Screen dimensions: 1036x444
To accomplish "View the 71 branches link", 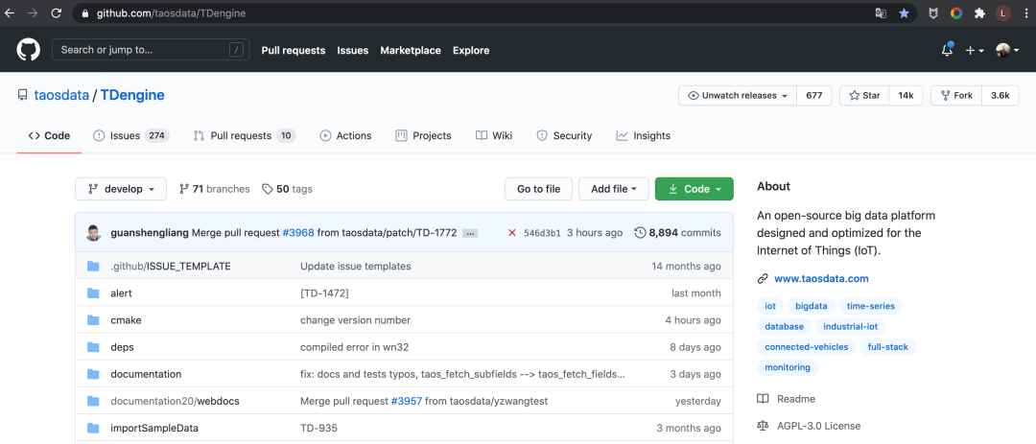I will [215, 189].
